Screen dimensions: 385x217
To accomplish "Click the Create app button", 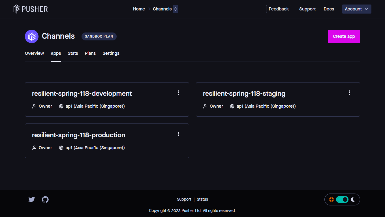I will point(344,36).
